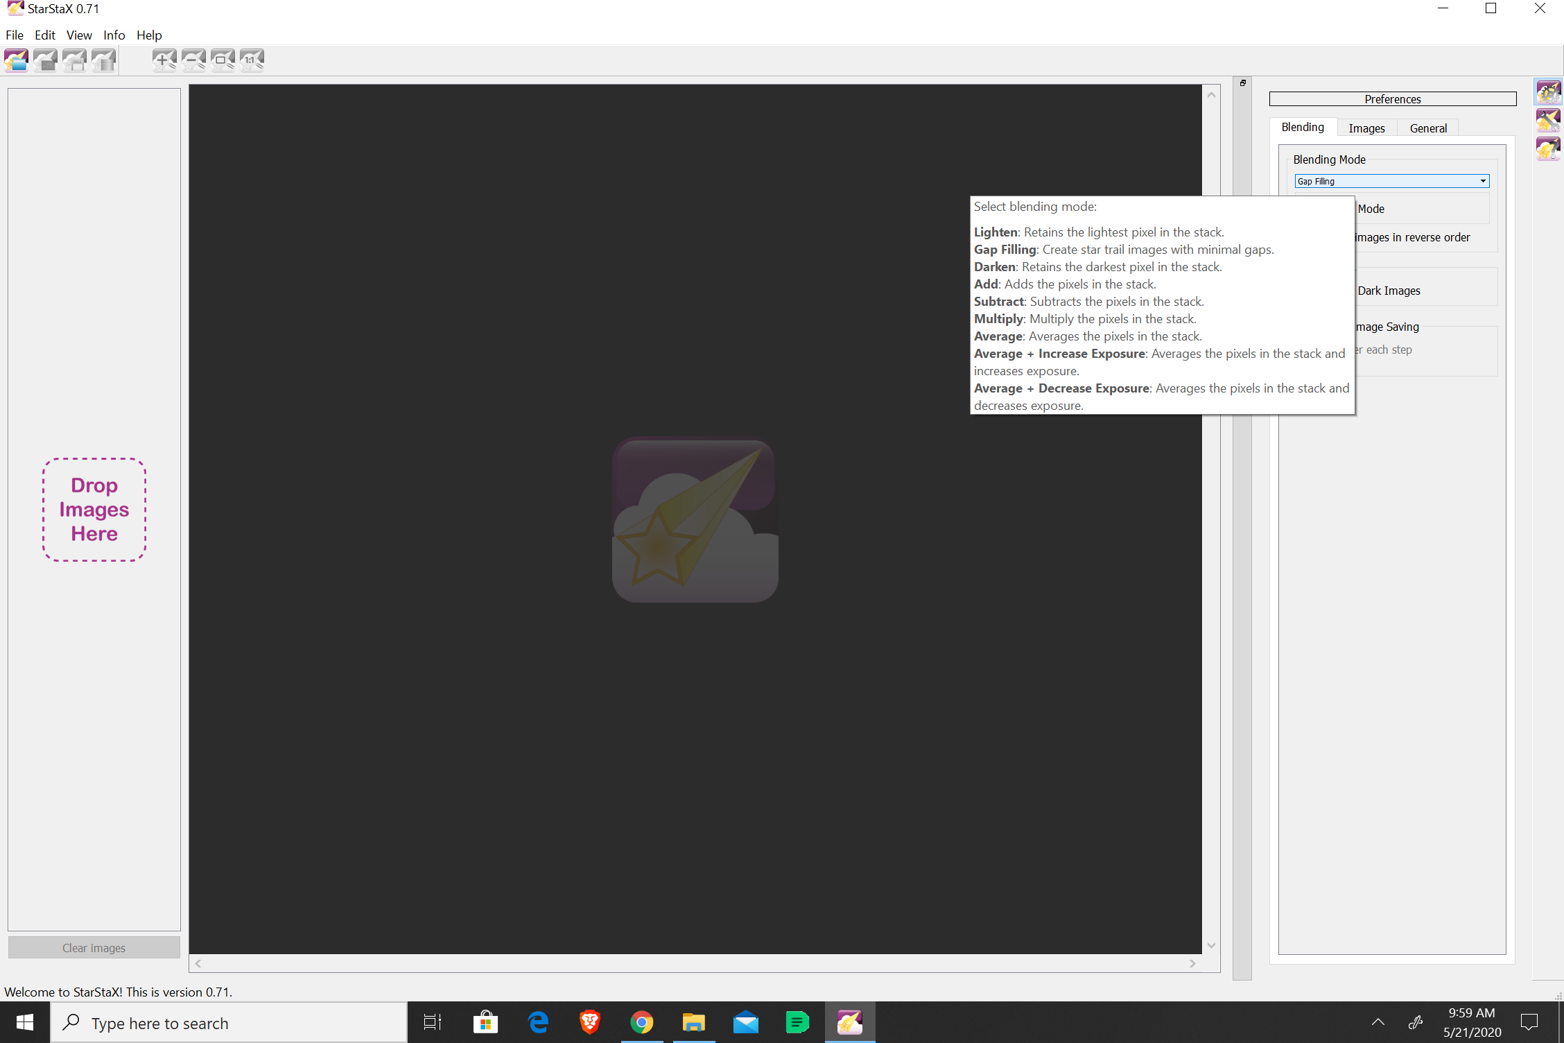Screen dimensions: 1564x1043
Task: Click the Open Images toolbar icon
Action: point(17,60)
